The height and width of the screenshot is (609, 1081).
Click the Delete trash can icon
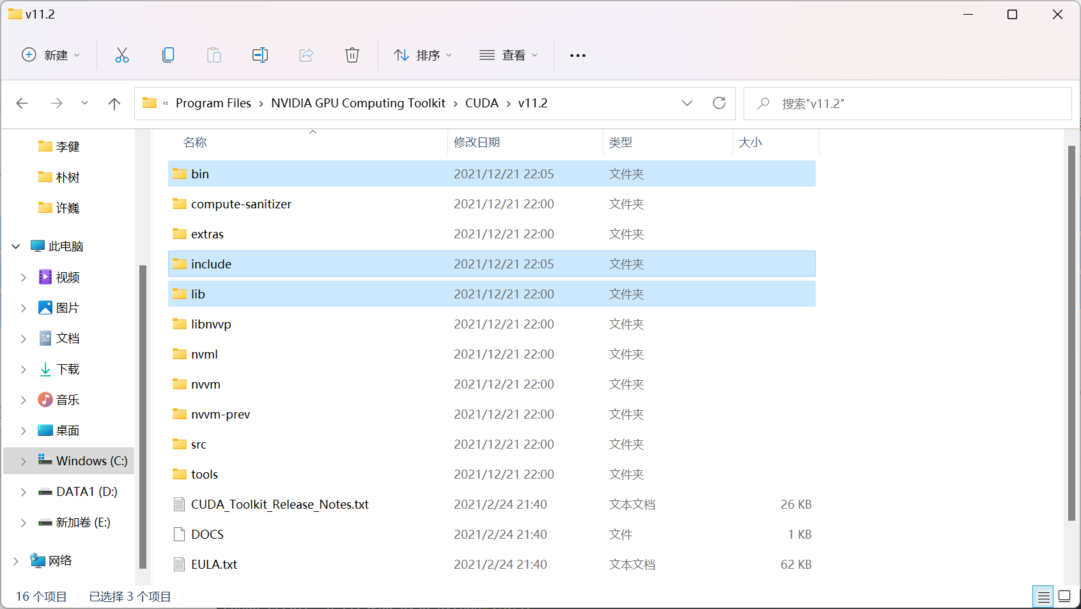click(352, 55)
